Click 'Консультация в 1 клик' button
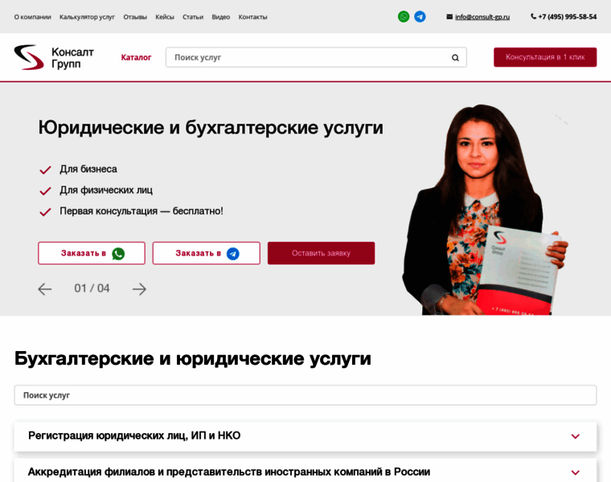This screenshot has height=482, width=611. coord(545,57)
